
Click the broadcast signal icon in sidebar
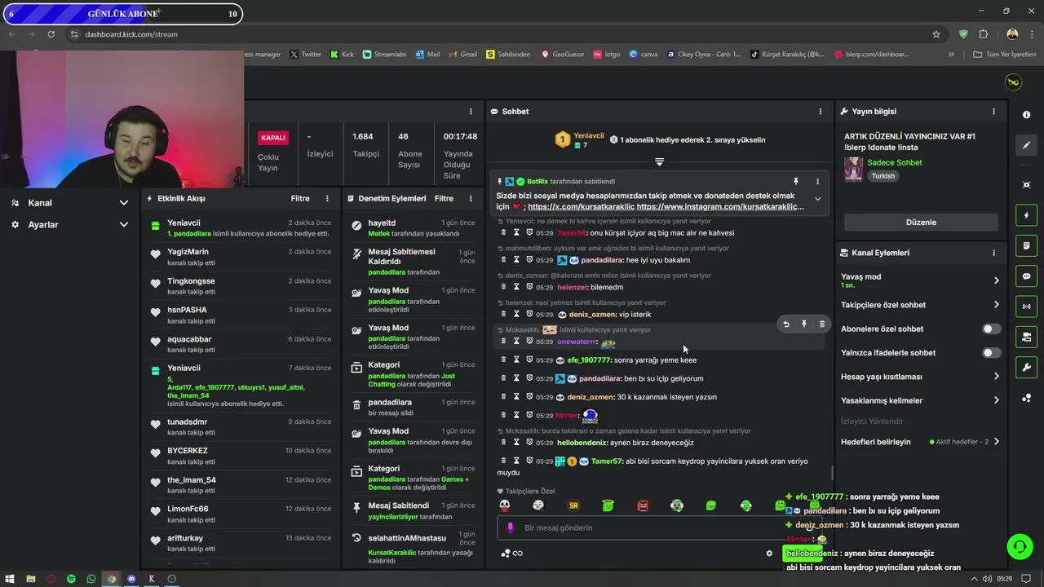click(x=1026, y=307)
